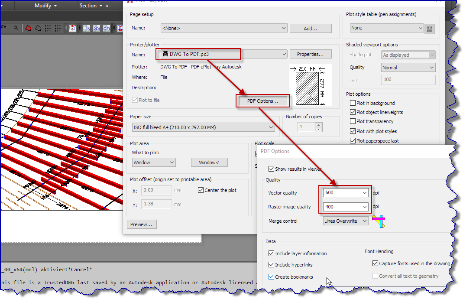Uncheck Capture fonts used in the drawing
The image size is (463, 299).
(x=375, y=263)
